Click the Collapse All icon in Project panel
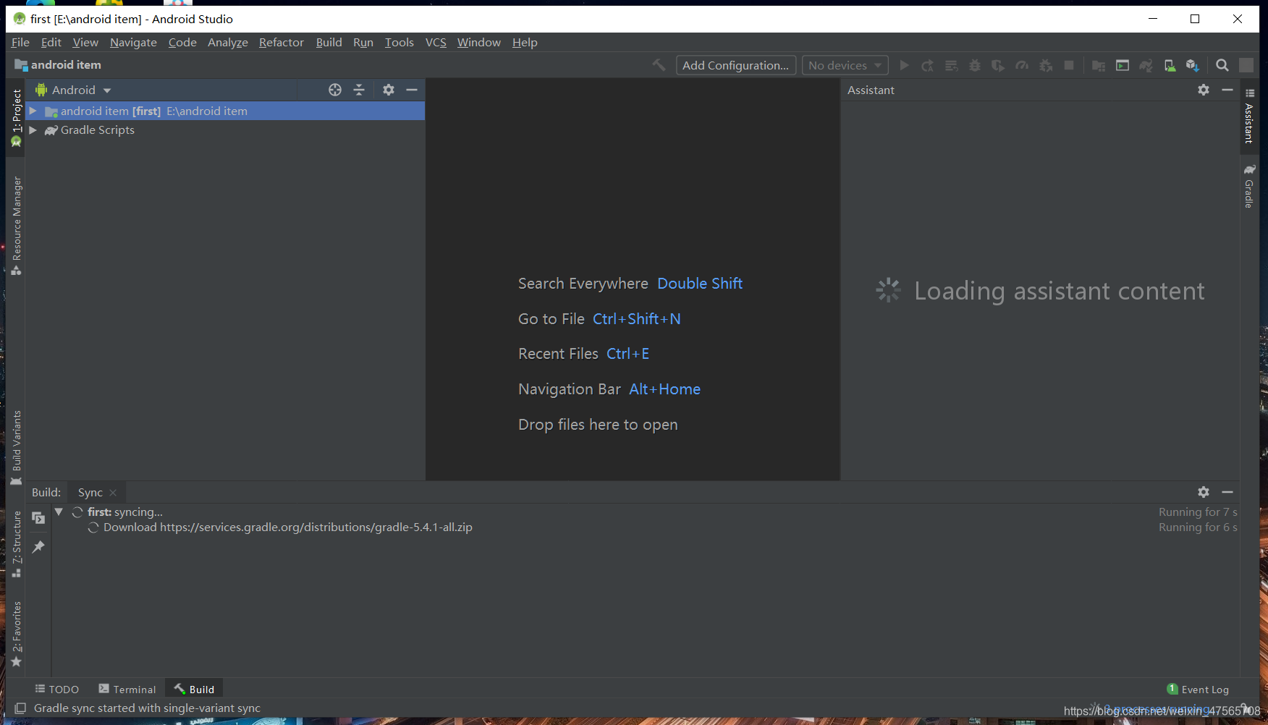The image size is (1268, 725). 359,90
